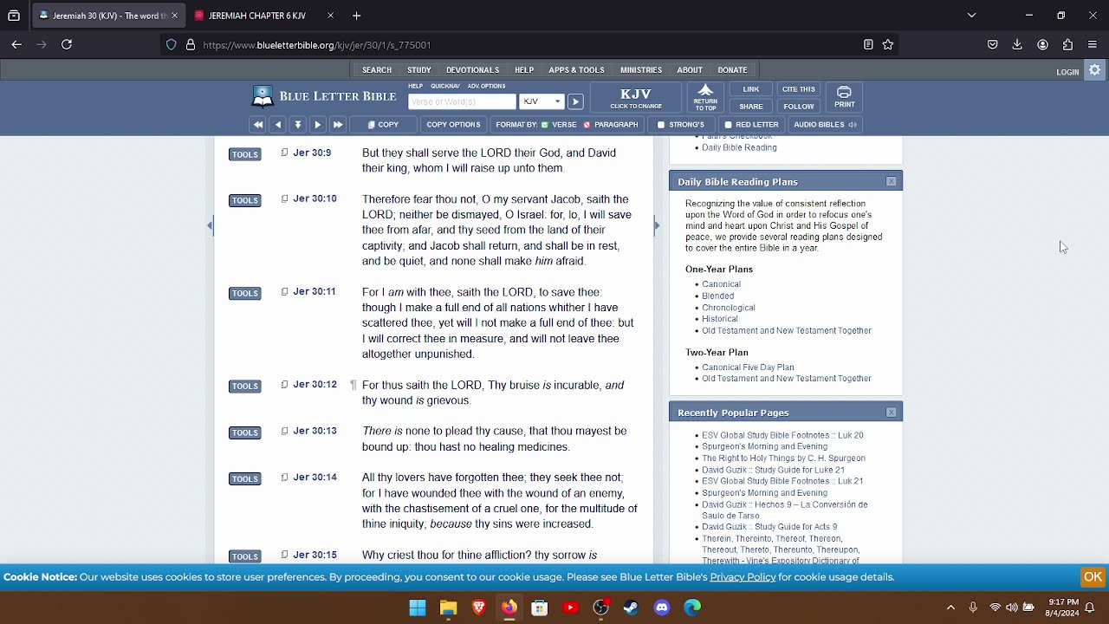Click Blue Letter Bible logo
1109x624 pixels.
coord(324,96)
